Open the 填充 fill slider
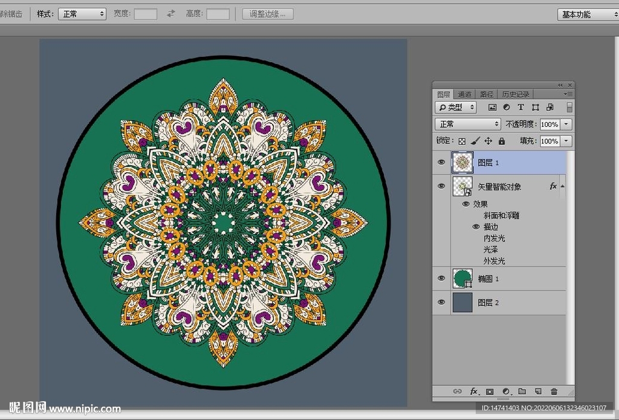The image size is (619, 420). [x=565, y=141]
